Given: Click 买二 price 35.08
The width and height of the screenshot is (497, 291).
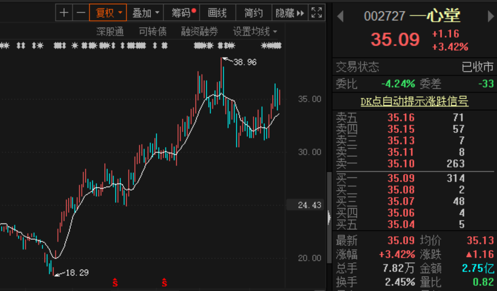Looking at the screenshot, I should click(x=401, y=190).
